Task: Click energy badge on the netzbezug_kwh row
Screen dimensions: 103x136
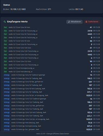Action: [x=7, y=123]
